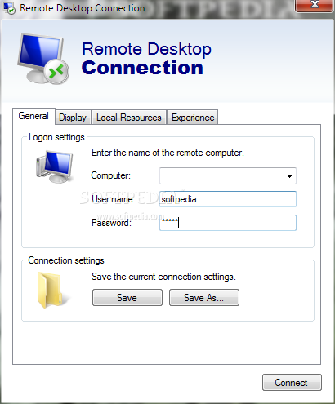Switch to the General tab
The height and width of the screenshot is (404, 335).
(33, 116)
